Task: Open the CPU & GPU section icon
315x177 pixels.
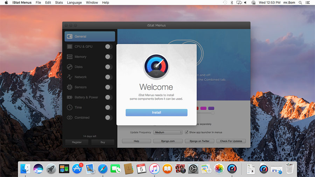Action: coord(70,47)
